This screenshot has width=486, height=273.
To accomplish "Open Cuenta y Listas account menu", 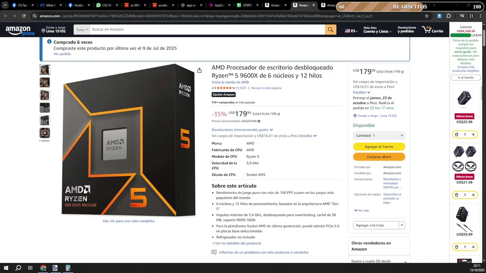I will point(377,30).
